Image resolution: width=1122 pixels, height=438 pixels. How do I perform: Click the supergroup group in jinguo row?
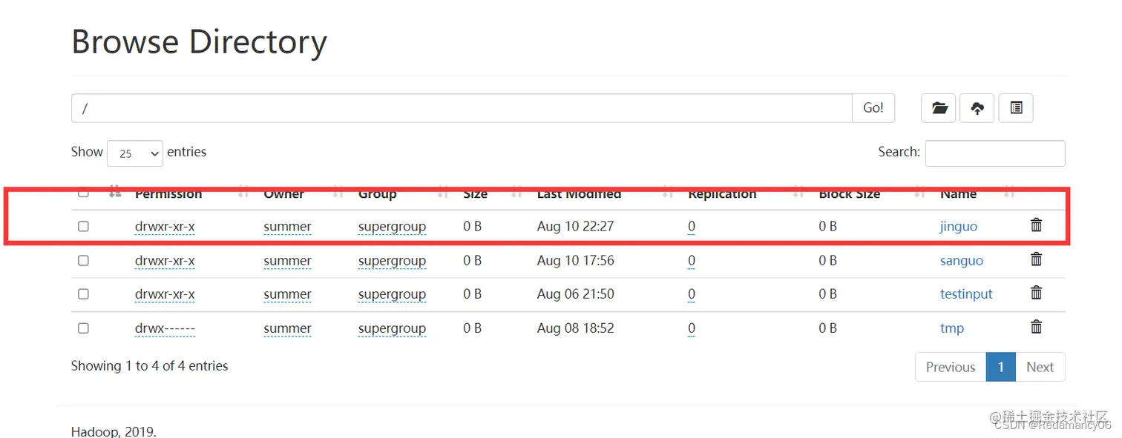[x=392, y=226]
